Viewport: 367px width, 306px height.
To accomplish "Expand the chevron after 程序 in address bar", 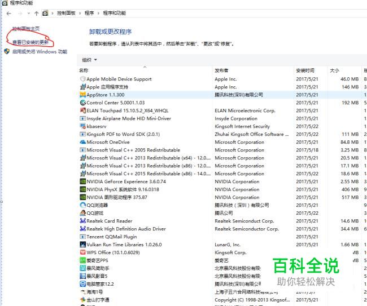I will (98, 14).
